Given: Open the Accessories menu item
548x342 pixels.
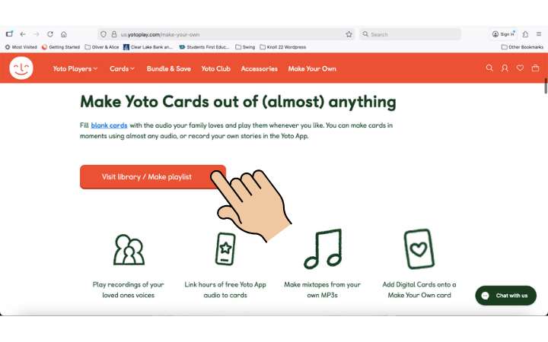Looking at the screenshot, I should click(x=259, y=68).
